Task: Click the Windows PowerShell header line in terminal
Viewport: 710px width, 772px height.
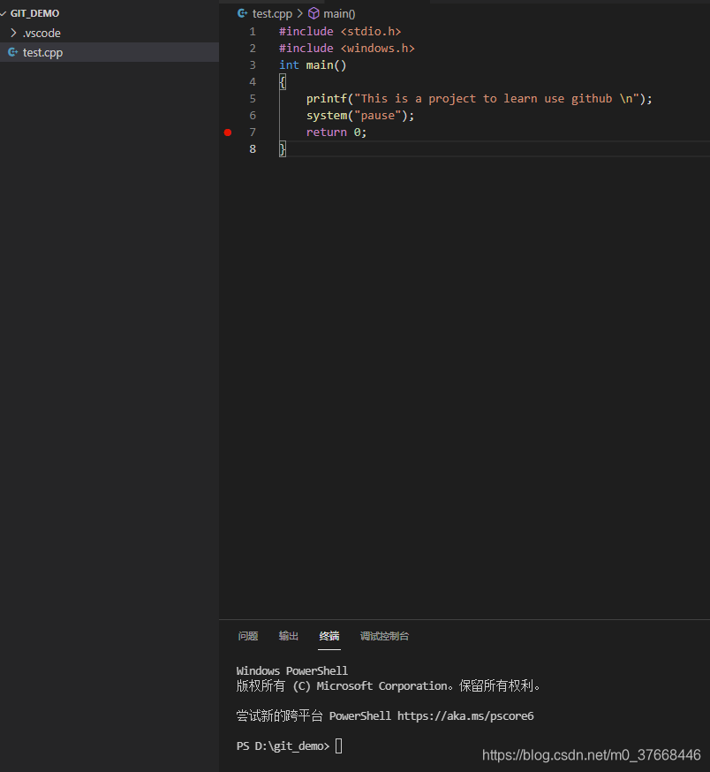Action: pos(292,670)
